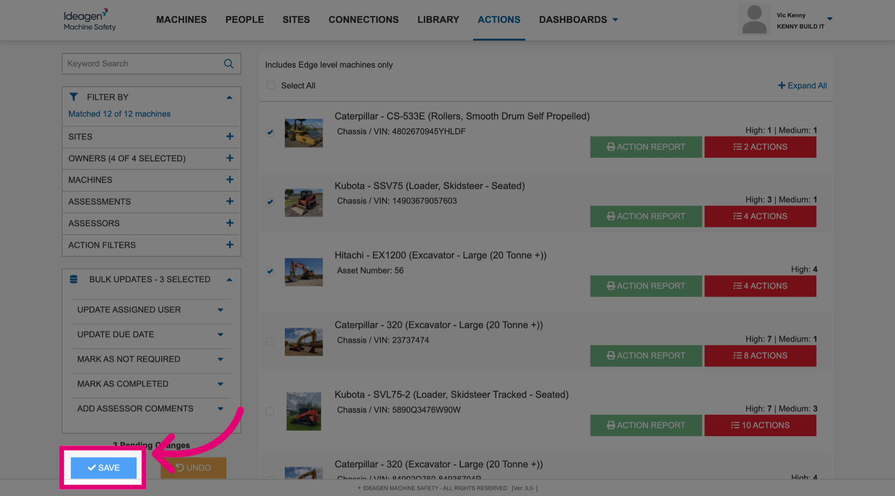This screenshot has width=895, height=496.
Task: Click the Hitachi EX1200 excavator thumbnail
Action: [304, 272]
